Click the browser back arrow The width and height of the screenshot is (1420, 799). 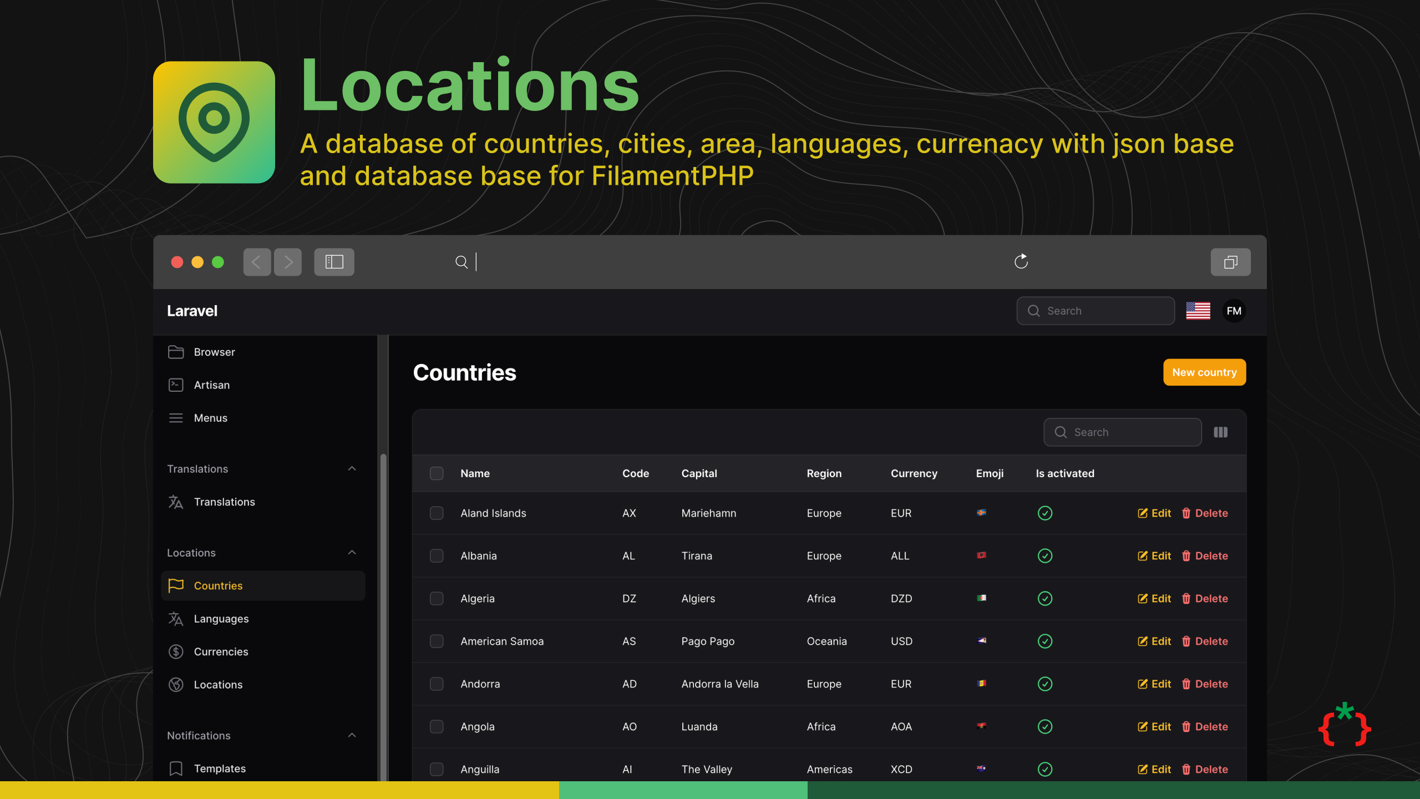(257, 262)
